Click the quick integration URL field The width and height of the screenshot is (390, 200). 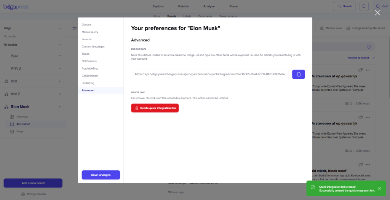click(x=209, y=74)
